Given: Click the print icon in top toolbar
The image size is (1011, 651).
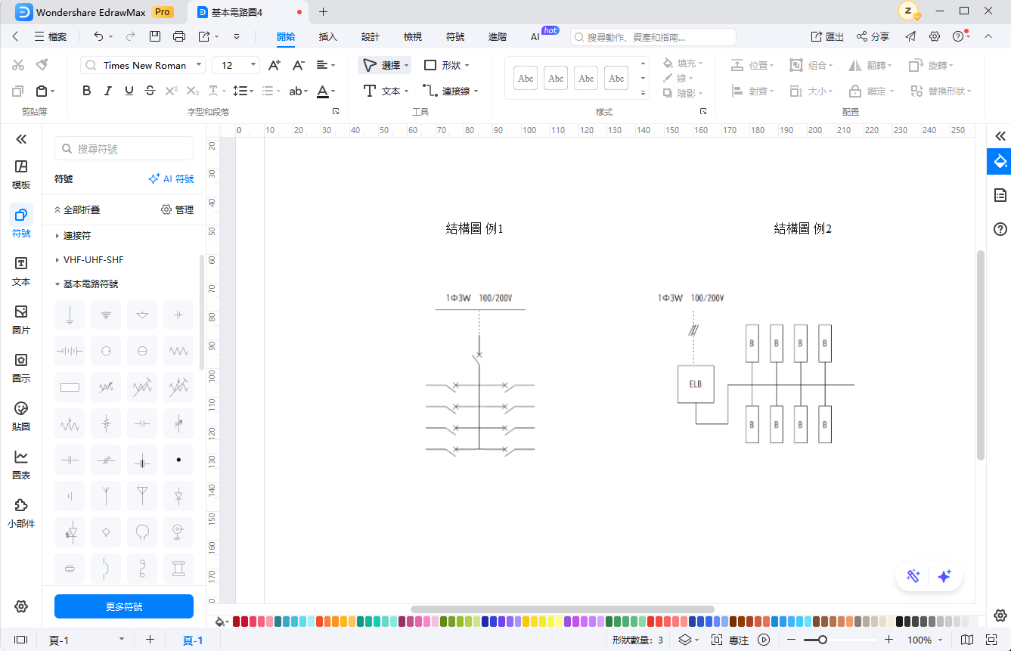Looking at the screenshot, I should tap(179, 36).
